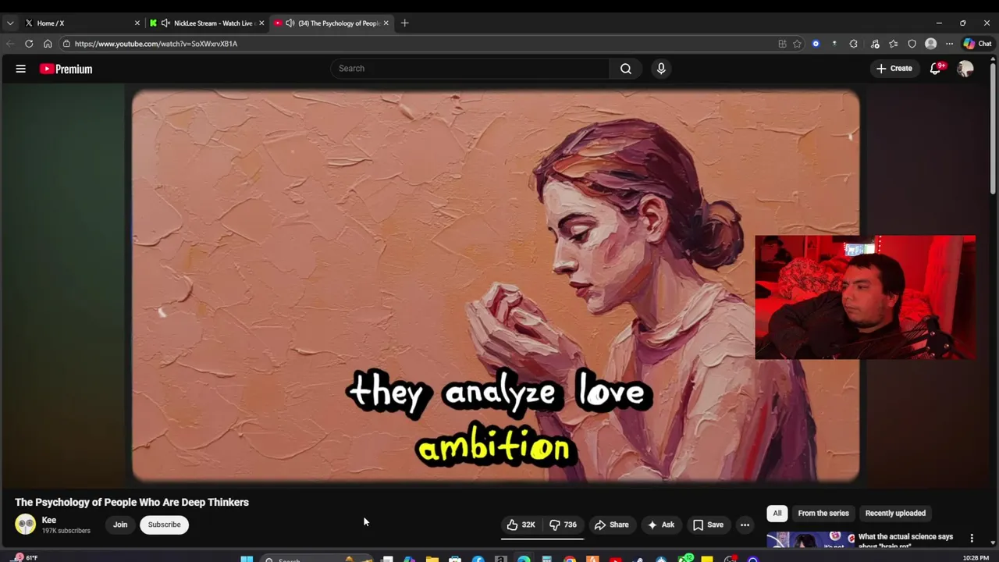Open the YouTube guide hamburger menu
This screenshot has height=562, width=999.
click(x=21, y=69)
